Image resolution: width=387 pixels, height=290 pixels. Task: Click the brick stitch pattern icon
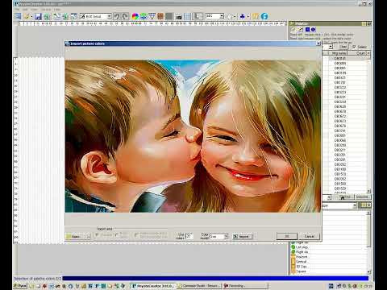pyautogui.click(x=160, y=16)
